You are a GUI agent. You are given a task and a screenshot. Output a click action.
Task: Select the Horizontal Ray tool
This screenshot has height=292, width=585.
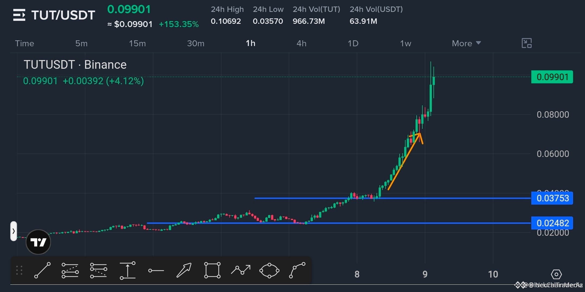point(156,270)
